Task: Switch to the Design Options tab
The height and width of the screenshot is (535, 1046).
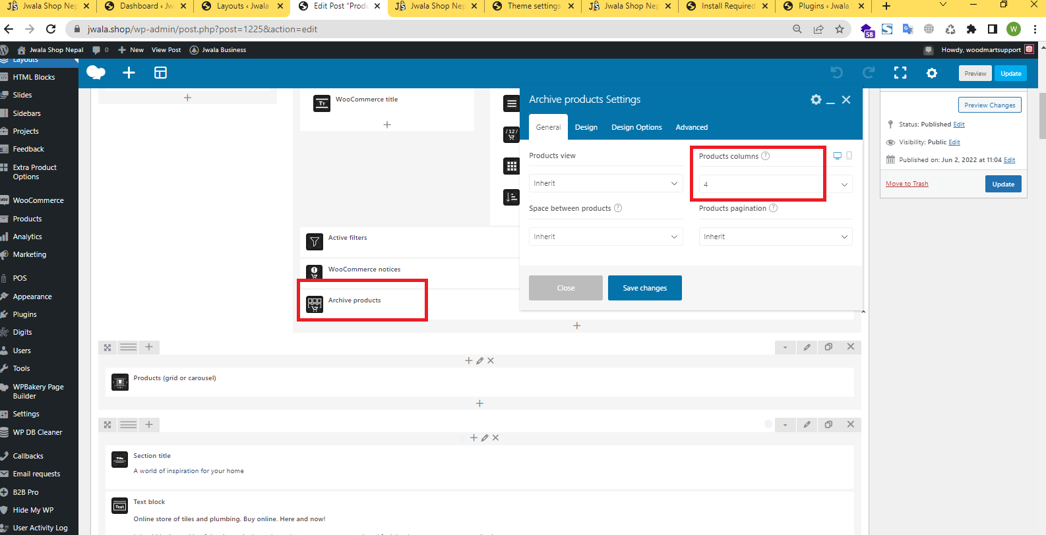Action: click(x=636, y=127)
